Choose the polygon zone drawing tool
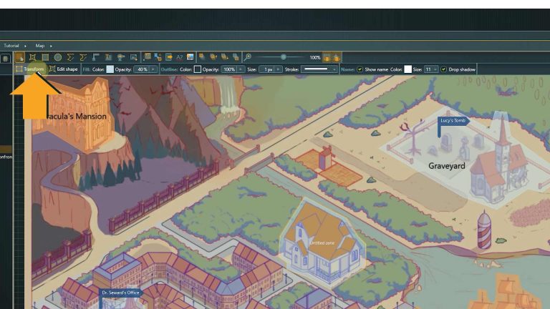Viewport: 550px width, 309px height. click(32, 57)
